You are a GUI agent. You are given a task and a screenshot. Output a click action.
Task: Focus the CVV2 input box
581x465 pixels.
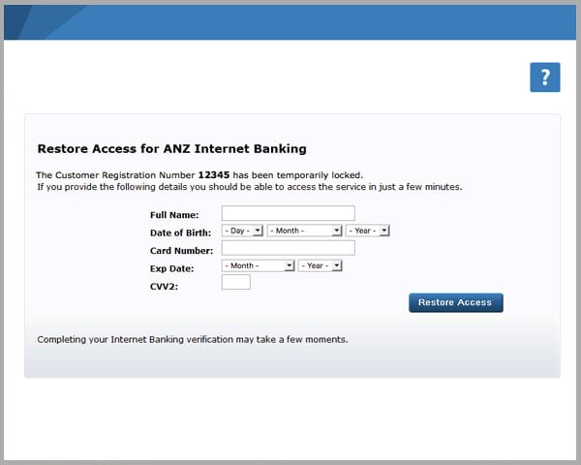235,282
